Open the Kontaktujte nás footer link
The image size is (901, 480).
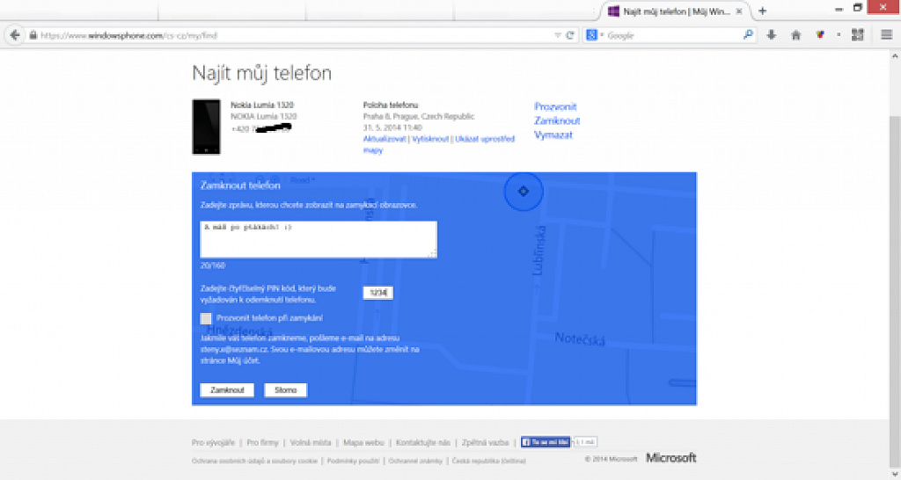(423, 443)
